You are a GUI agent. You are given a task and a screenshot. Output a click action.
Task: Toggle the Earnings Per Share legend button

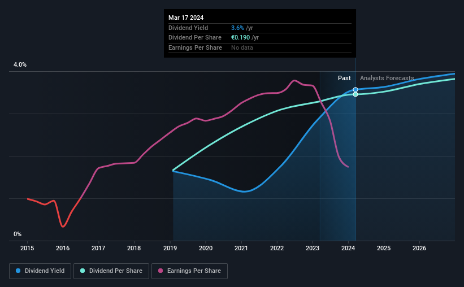pos(189,271)
